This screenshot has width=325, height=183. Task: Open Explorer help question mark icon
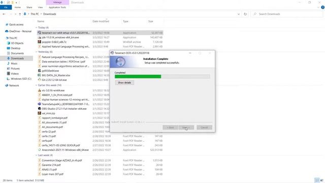pyautogui.click(x=323, y=7)
